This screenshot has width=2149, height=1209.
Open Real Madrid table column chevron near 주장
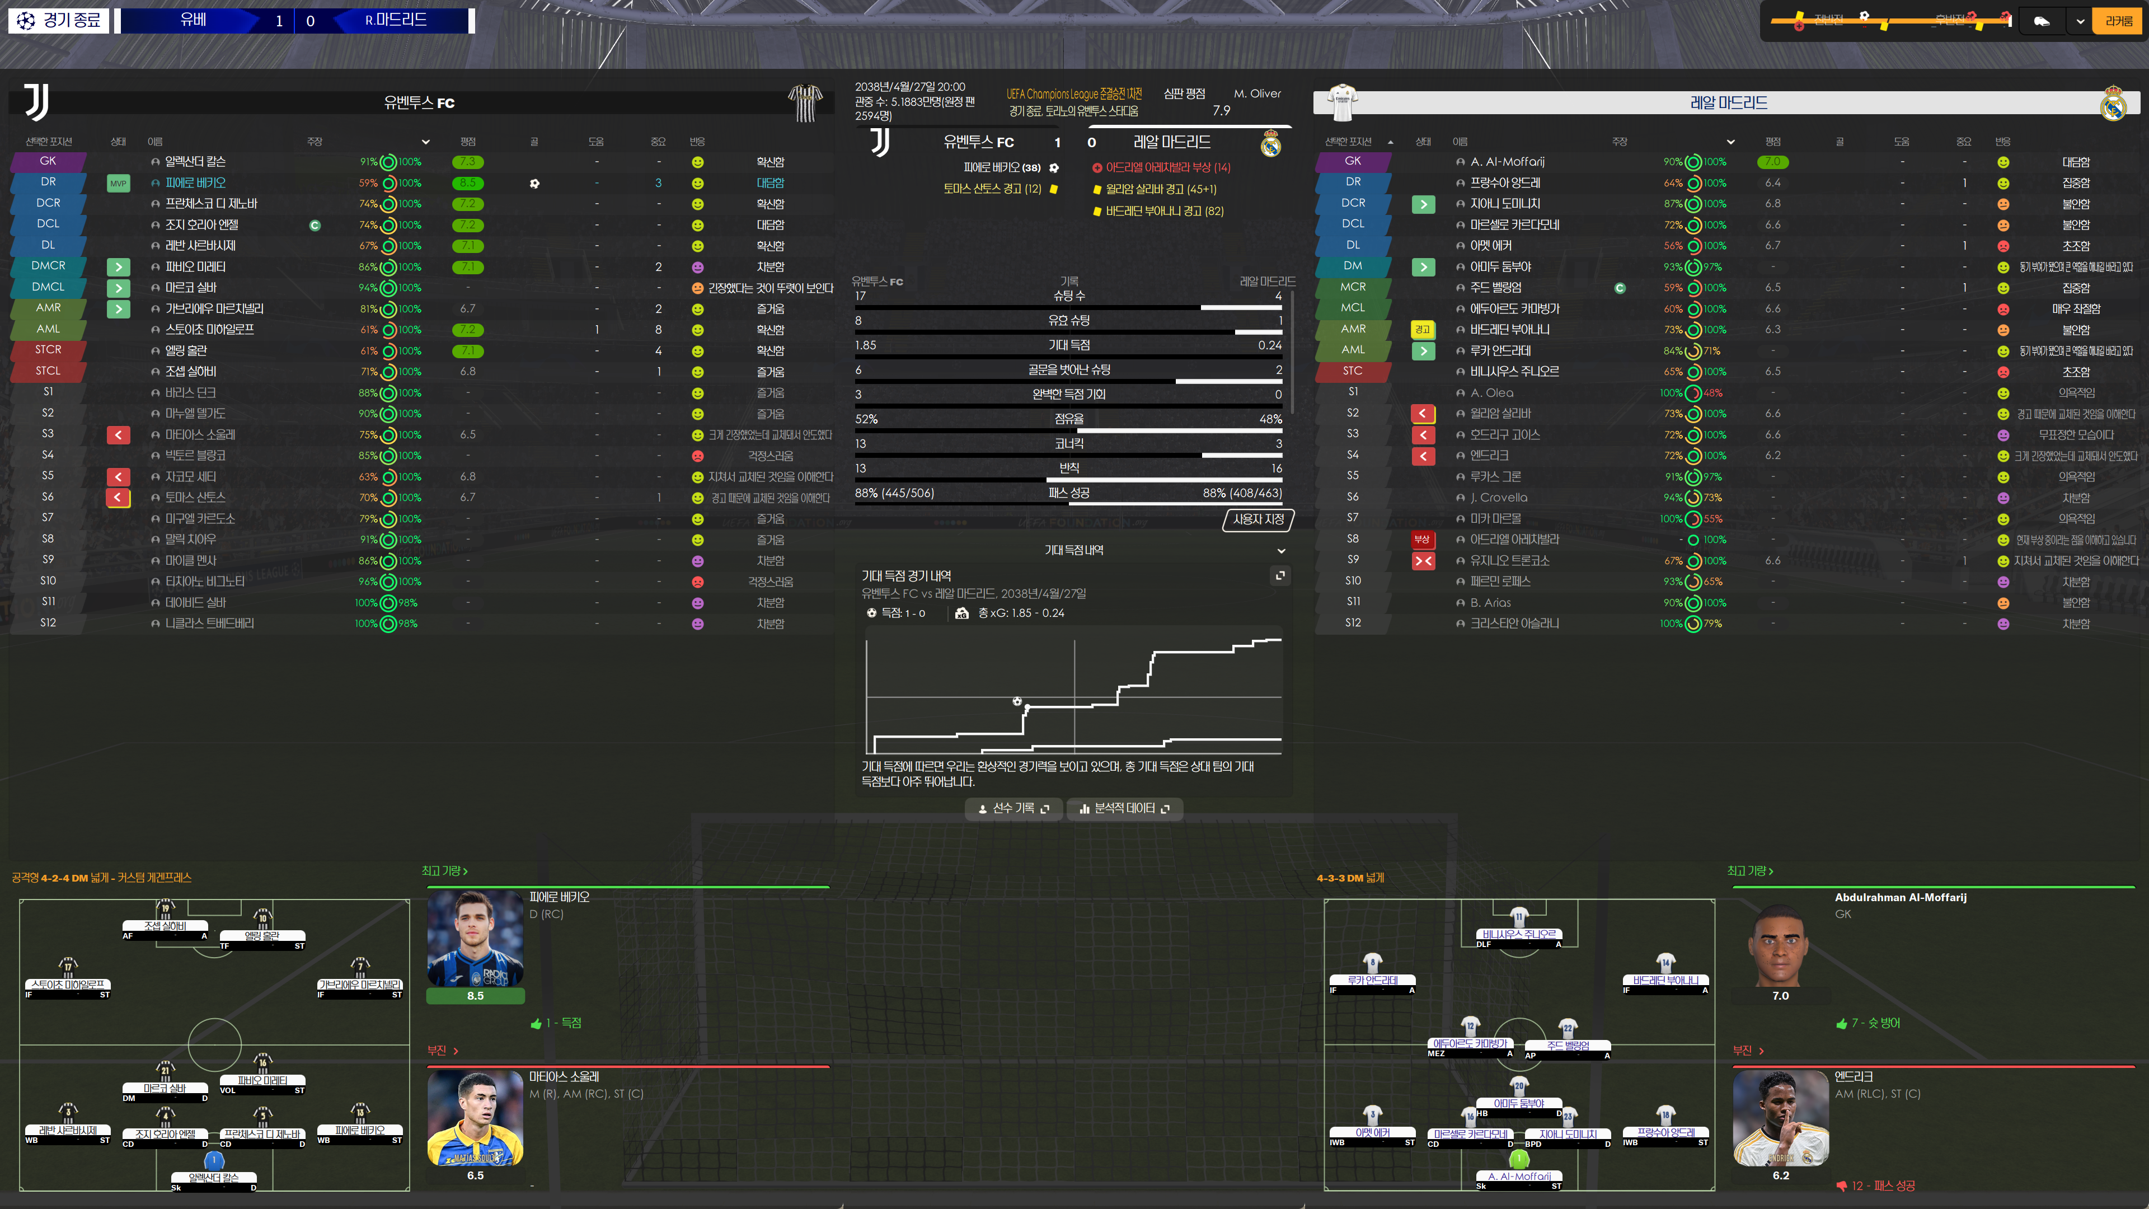(1730, 142)
